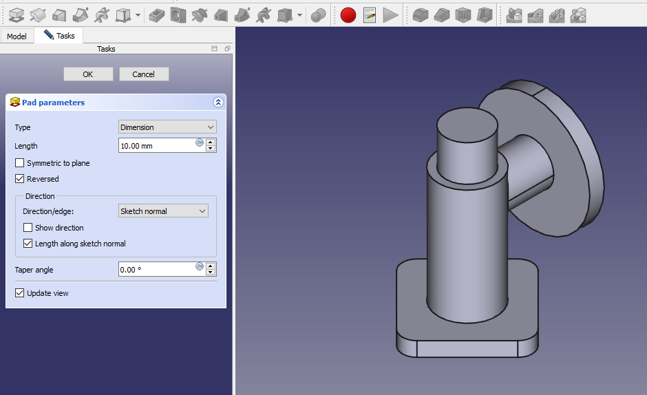Click the Length input field
This screenshot has width=647, height=395.
(156, 146)
